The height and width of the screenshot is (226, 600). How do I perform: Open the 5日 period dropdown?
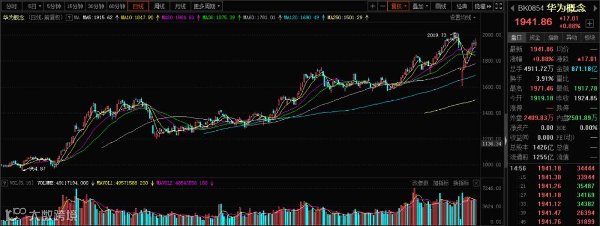click(x=34, y=6)
